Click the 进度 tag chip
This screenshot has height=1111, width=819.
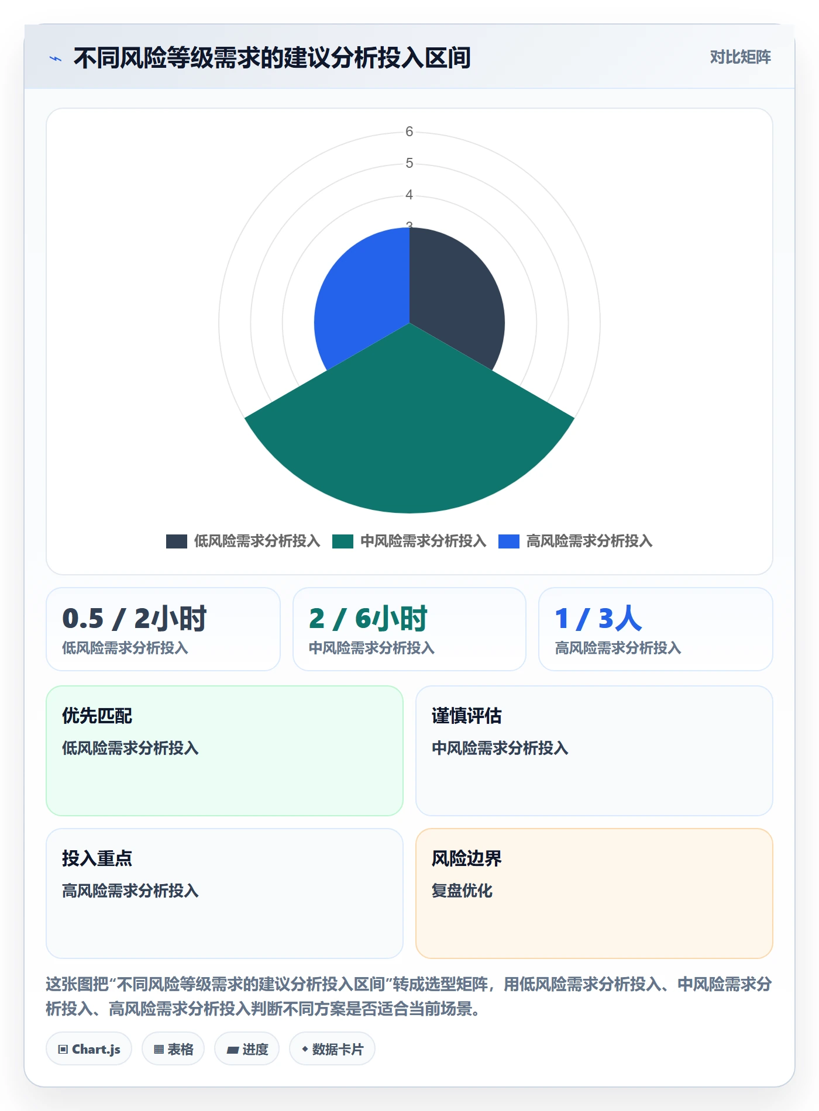[247, 1050]
